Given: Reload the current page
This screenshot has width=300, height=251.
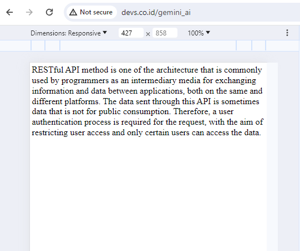Looking at the screenshot, I should (x=49, y=12).
